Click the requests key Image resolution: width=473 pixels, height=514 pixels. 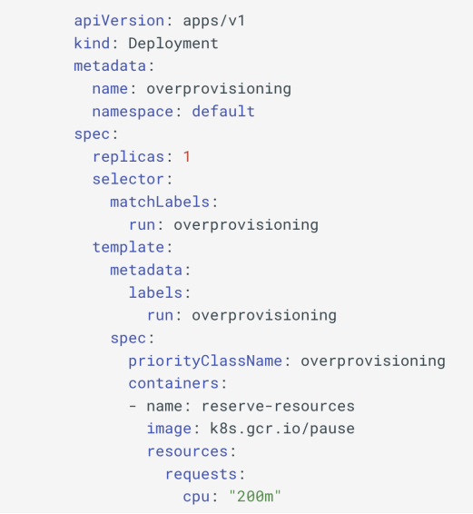pos(201,475)
